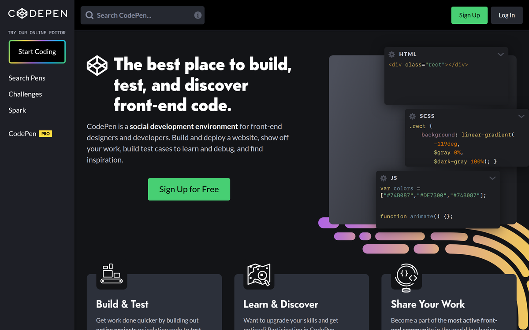Click the "$gray 0%," SCSS line
This screenshot has width=529, height=330.
(449, 153)
